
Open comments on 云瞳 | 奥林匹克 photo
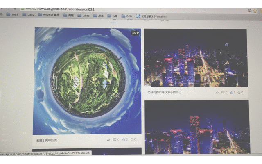[x=116, y=139]
